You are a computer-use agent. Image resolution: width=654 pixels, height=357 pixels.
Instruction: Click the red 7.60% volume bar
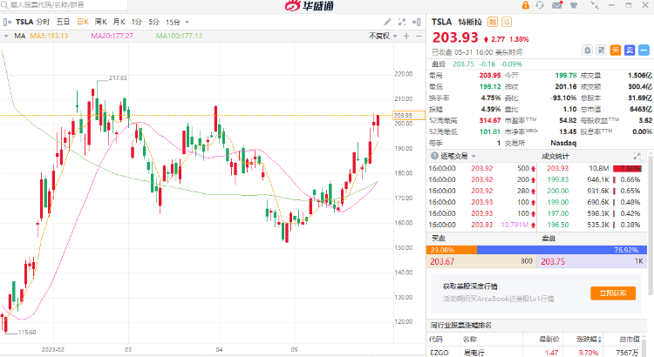tap(627, 168)
